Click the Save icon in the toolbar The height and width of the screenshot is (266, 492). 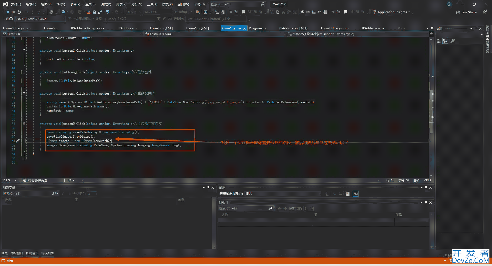(94, 12)
